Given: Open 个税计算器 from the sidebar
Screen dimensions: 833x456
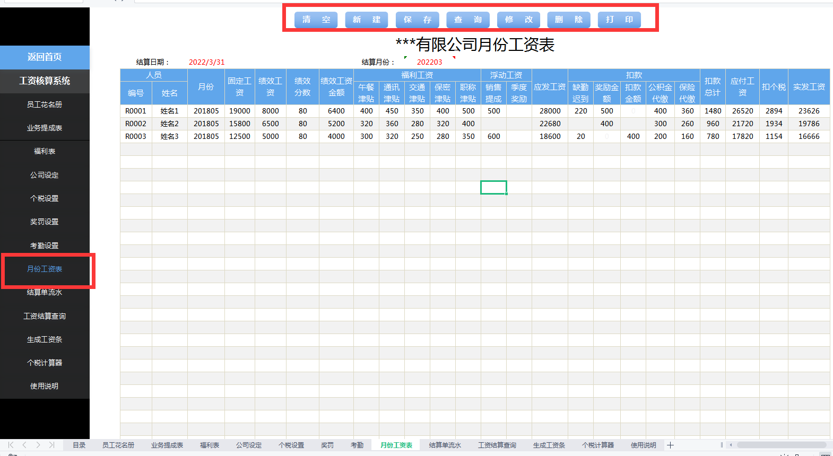Looking at the screenshot, I should [45, 363].
